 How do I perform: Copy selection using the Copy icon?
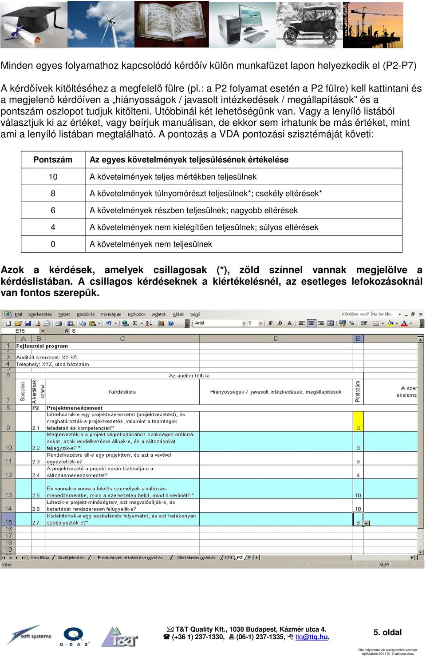pyautogui.click(x=83, y=323)
